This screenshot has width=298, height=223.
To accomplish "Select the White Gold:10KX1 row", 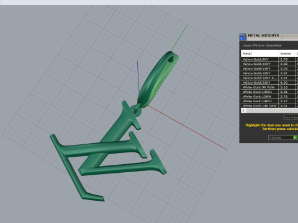I will 269,92.
